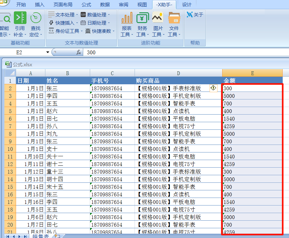Click the 公式.xlsx workbook icon
This screenshot has width=289, height=238.
pos(8,64)
